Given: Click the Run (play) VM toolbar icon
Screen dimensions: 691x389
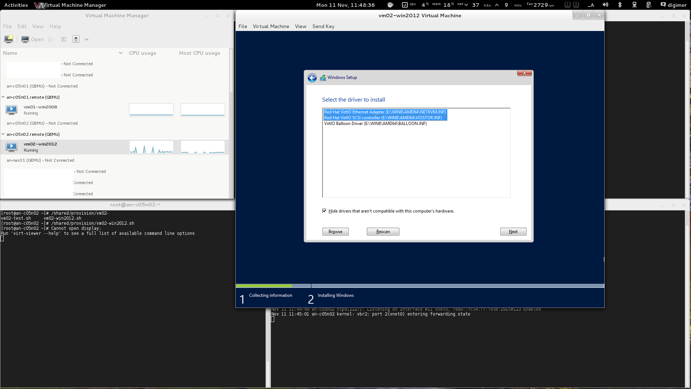Looking at the screenshot, I should (x=51, y=39).
